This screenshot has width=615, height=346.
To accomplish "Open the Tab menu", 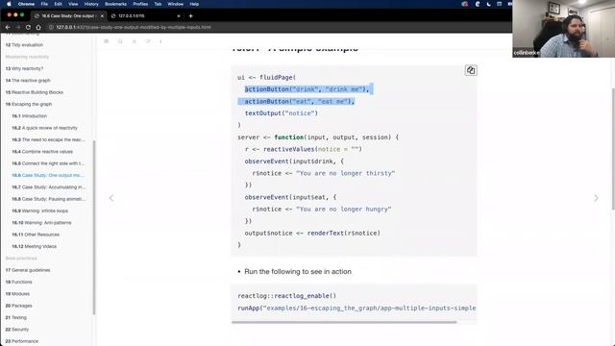I will (158, 4).
